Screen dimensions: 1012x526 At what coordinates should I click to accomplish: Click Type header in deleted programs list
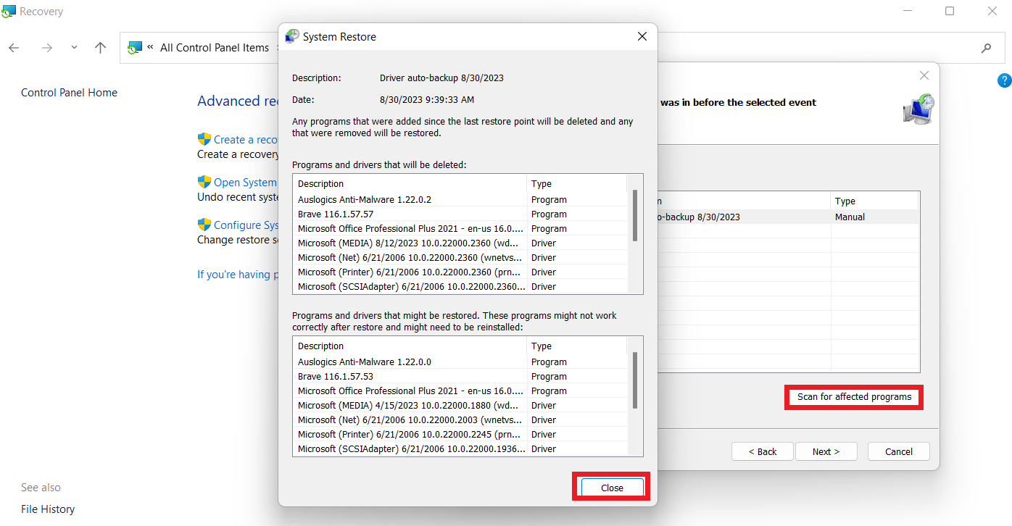pyautogui.click(x=577, y=184)
